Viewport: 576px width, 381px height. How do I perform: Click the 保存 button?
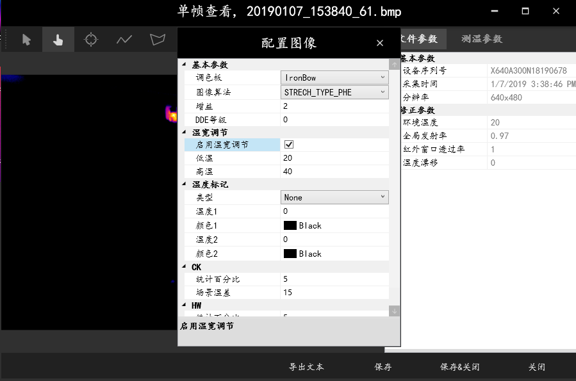[x=383, y=367]
